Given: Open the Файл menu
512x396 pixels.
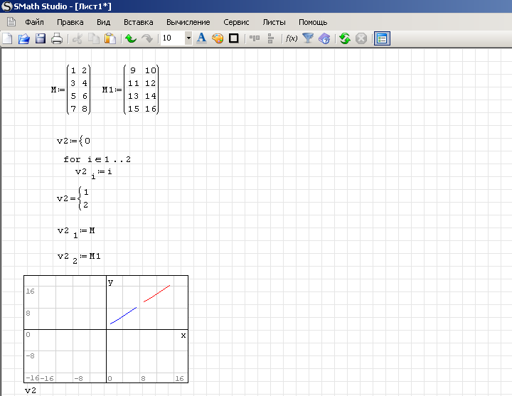Looking at the screenshot, I should coord(34,22).
